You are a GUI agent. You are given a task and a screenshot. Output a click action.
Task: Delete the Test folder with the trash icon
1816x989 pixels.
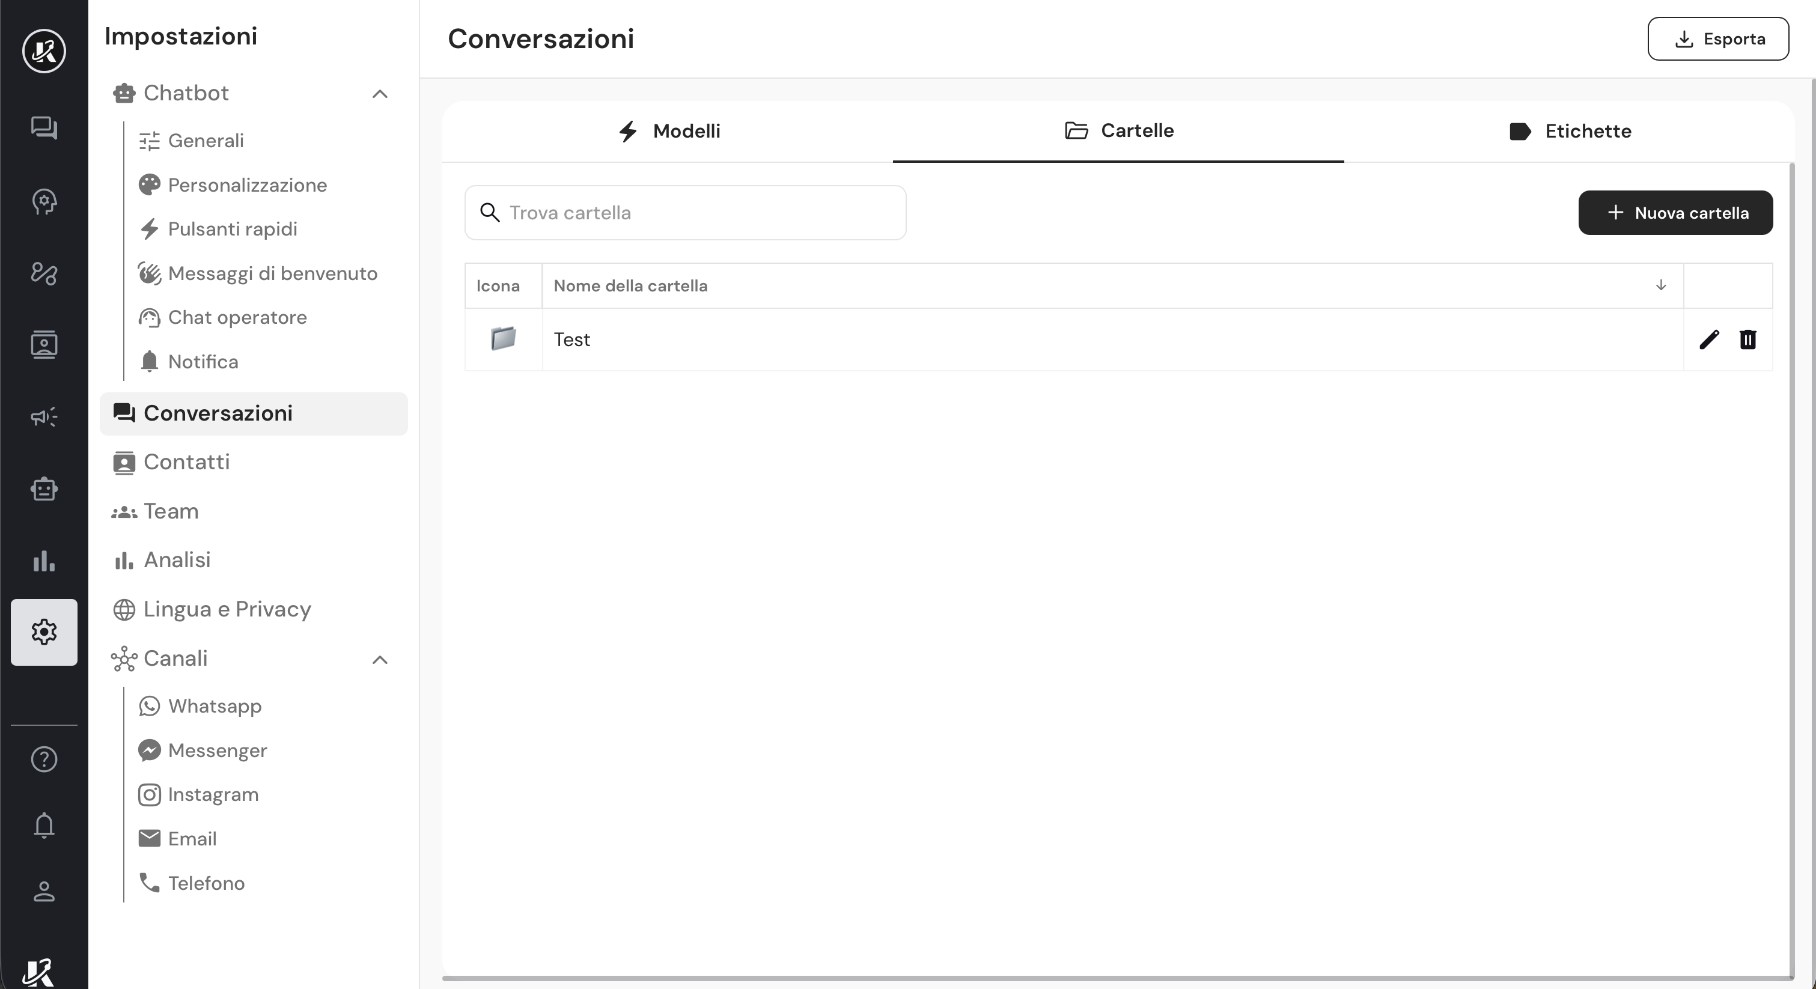click(1747, 339)
